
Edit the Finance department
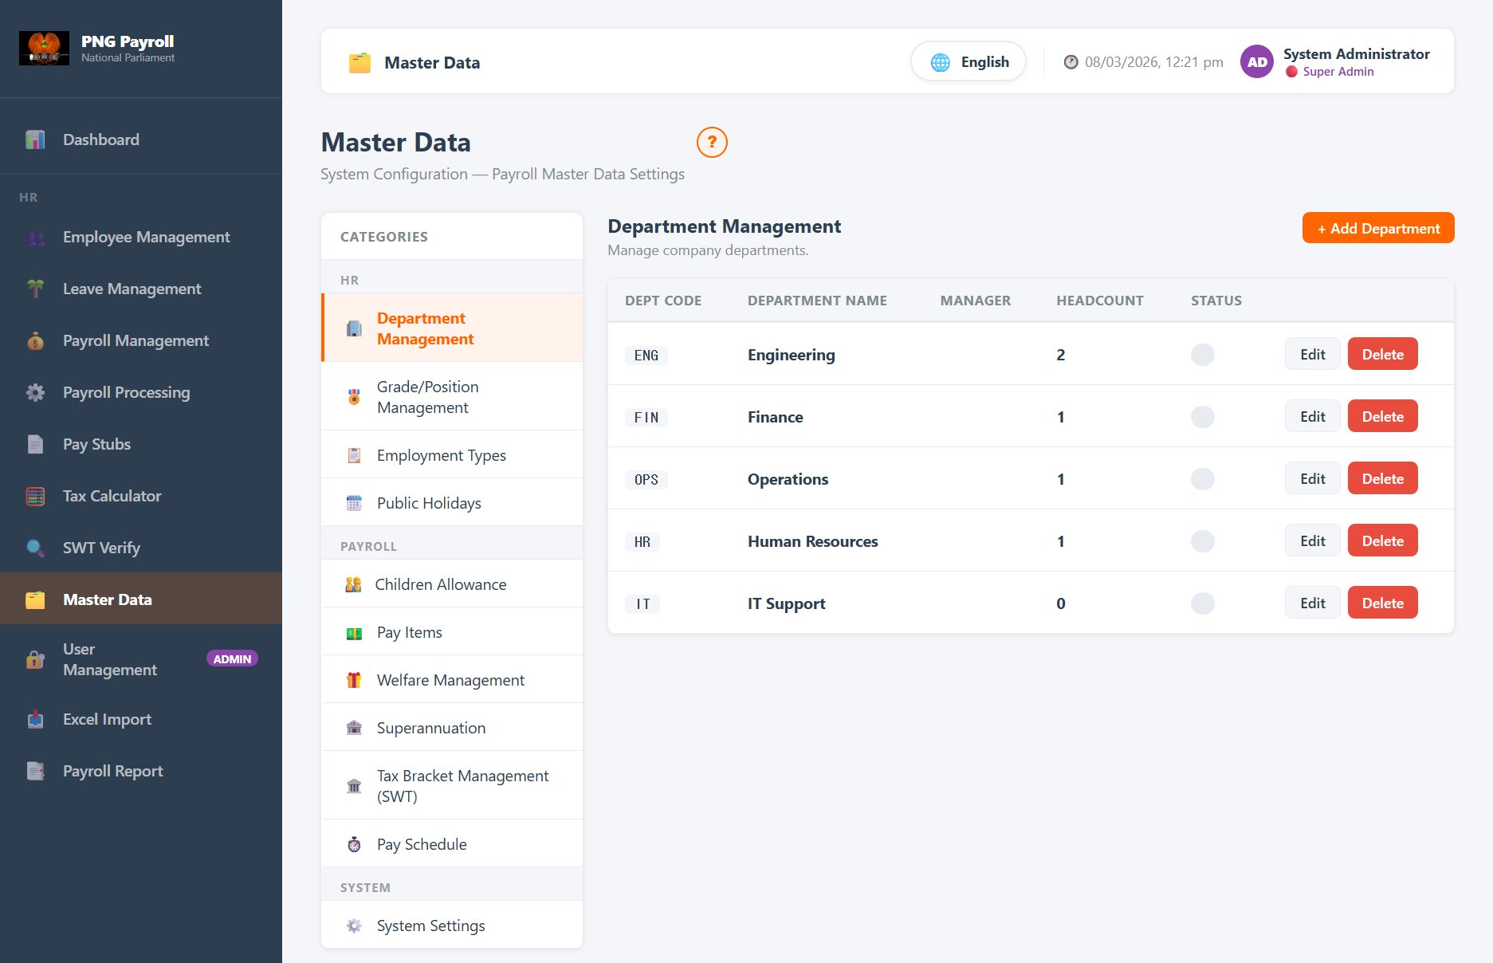click(1312, 416)
